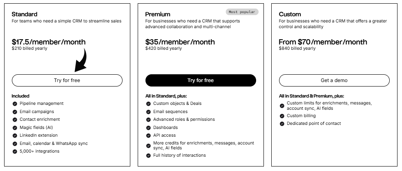Viewport: 402px width, 171px height.
Task: Click the checkmark icon beside Pipeline management
Action: click(15, 104)
